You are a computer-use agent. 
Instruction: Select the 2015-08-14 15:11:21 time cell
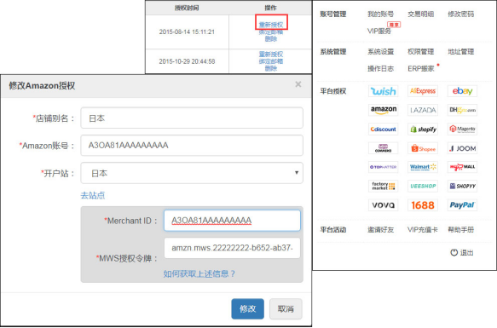click(x=187, y=32)
